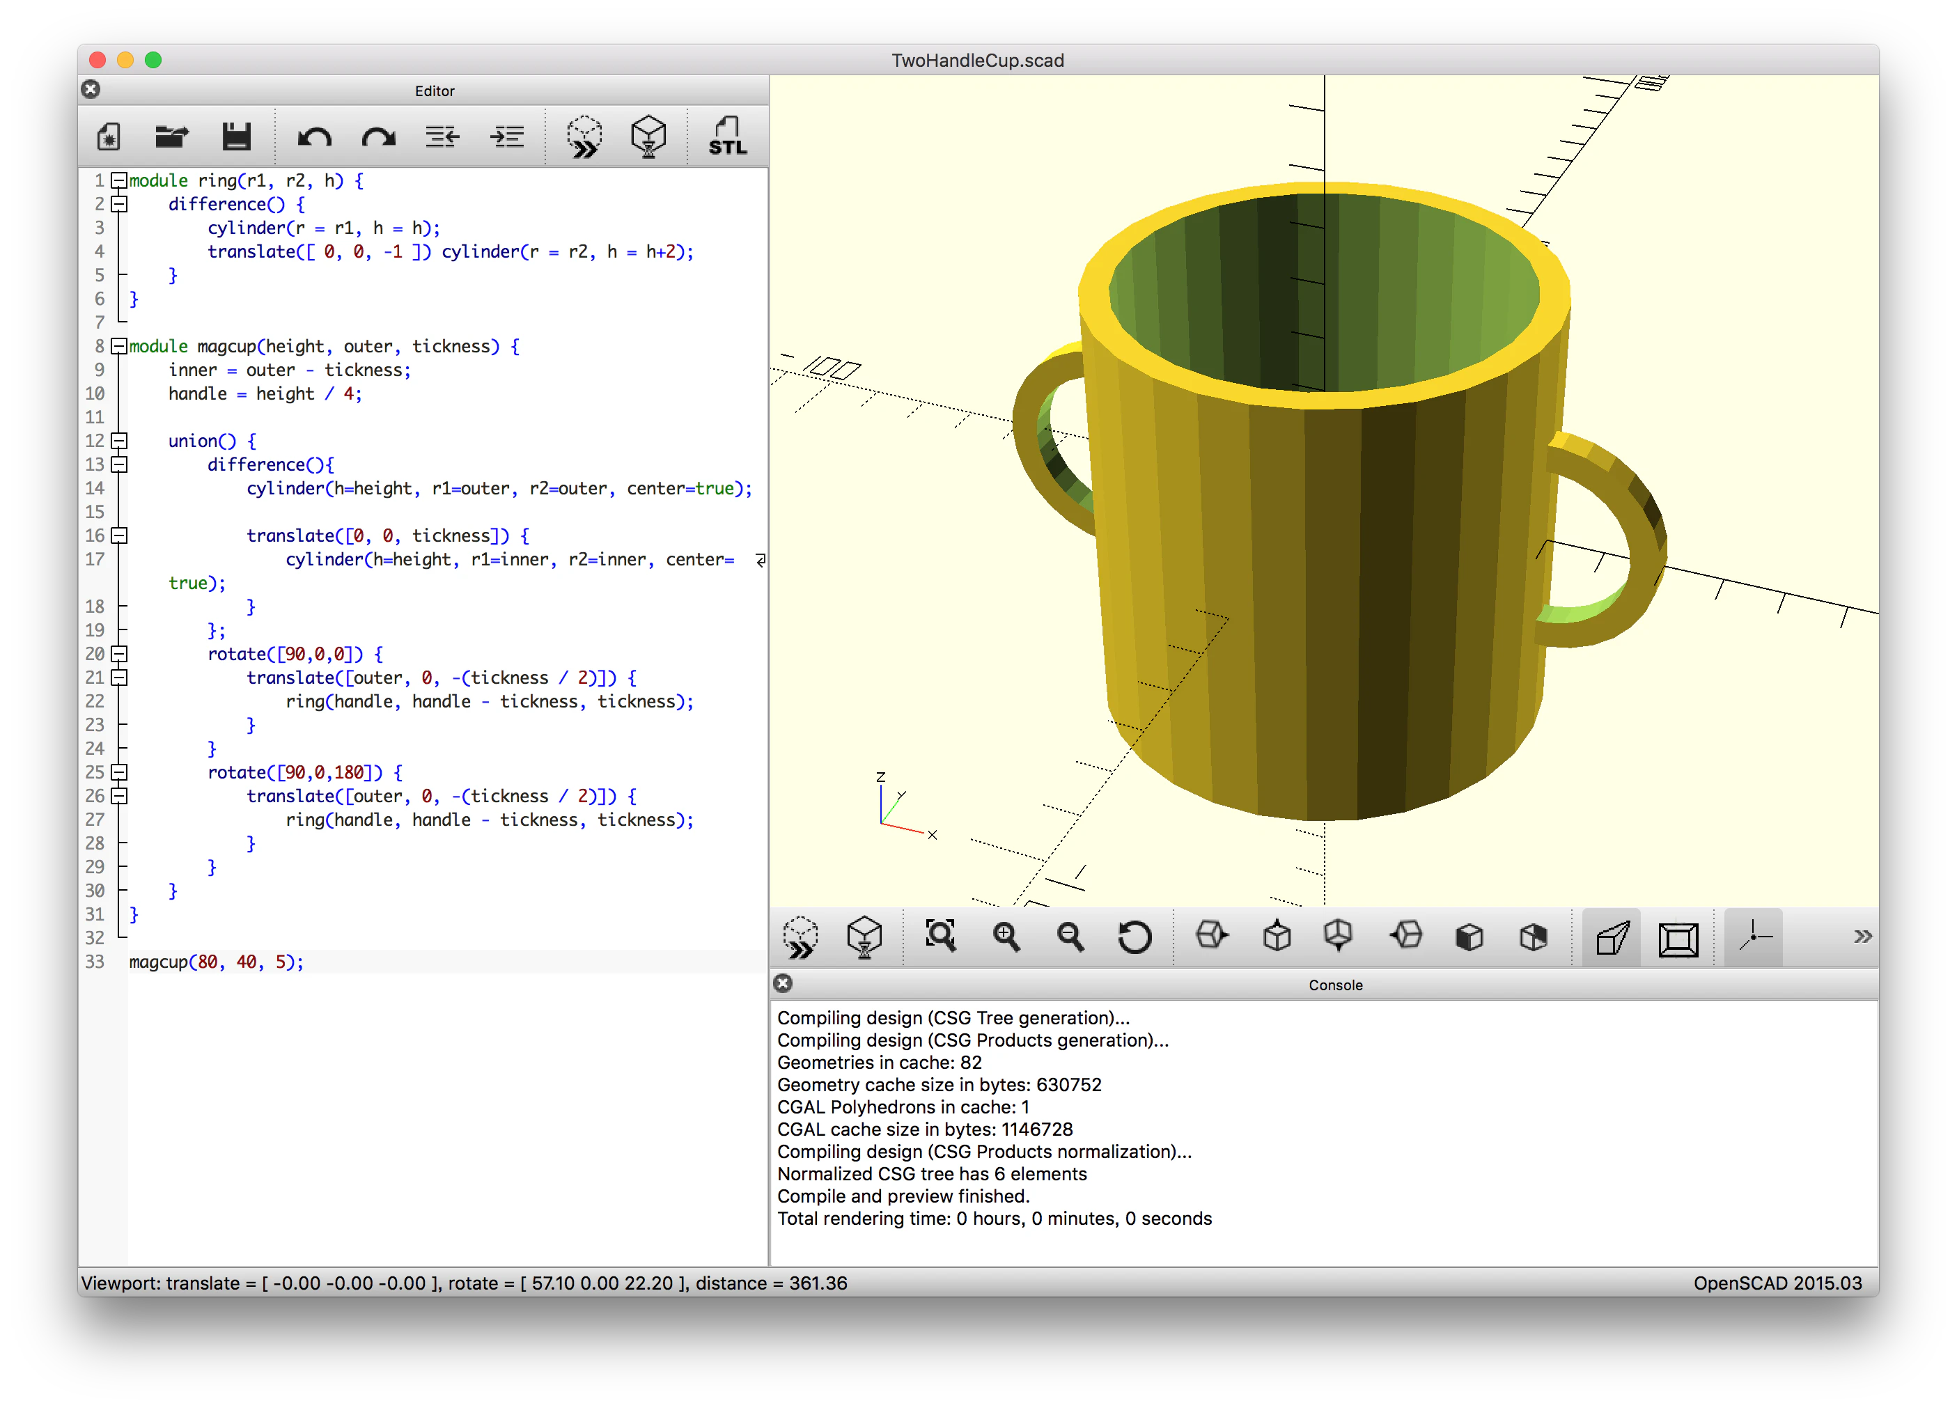
Task: Click the 'handle = height / 4;' line
Action: coord(265,393)
